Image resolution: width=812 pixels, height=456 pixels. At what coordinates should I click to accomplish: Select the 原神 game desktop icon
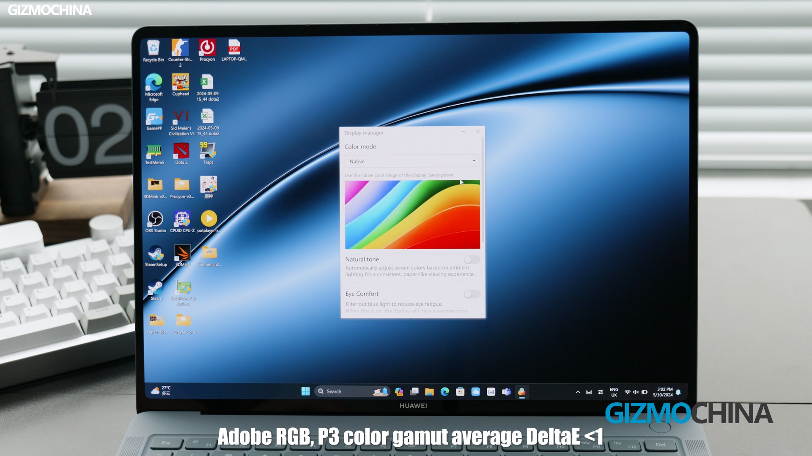208,187
